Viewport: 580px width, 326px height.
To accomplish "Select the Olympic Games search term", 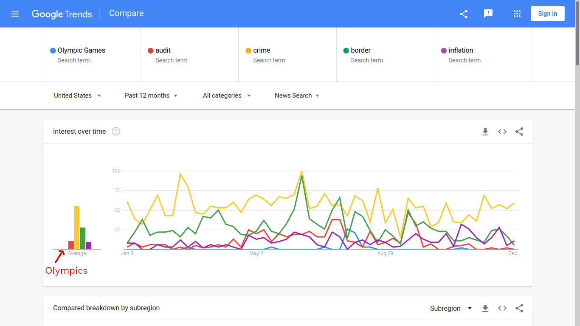I will (x=92, y=54).
